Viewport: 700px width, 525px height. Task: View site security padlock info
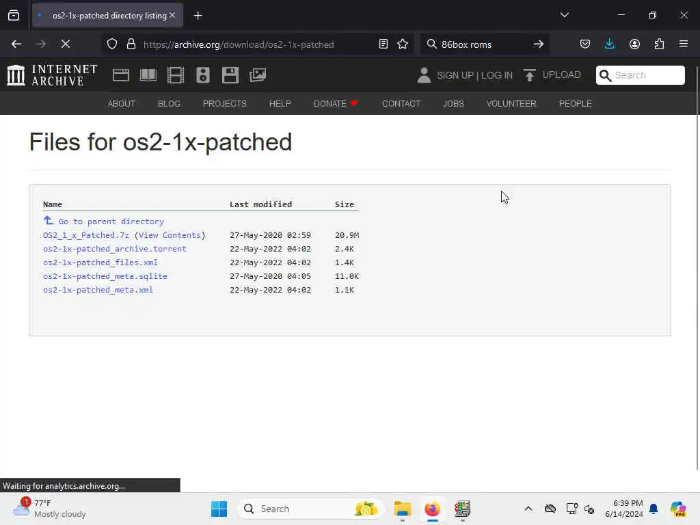pos(131,44)
